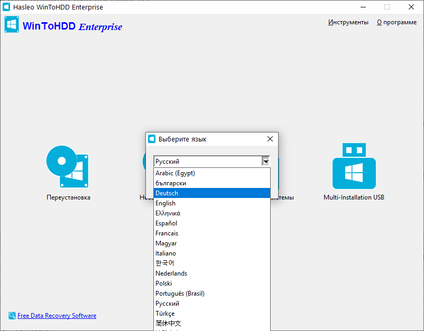
Task: Pick 简体中文 in the language list
Action: (212, 324)
